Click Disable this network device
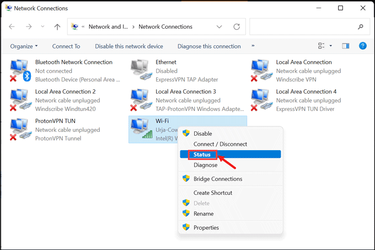 point(128,46)
